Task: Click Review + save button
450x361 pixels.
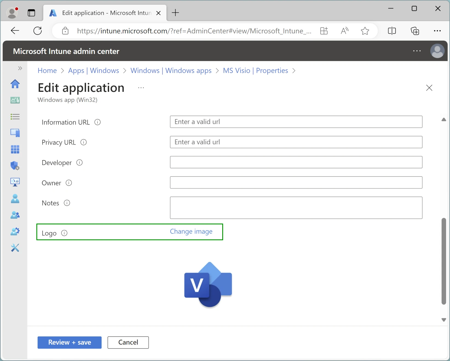Action: [70, 342]
